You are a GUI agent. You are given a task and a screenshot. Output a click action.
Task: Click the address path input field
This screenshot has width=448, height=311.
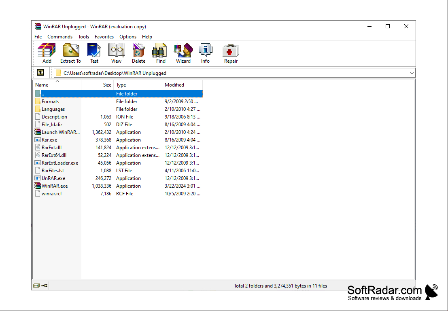234,73
